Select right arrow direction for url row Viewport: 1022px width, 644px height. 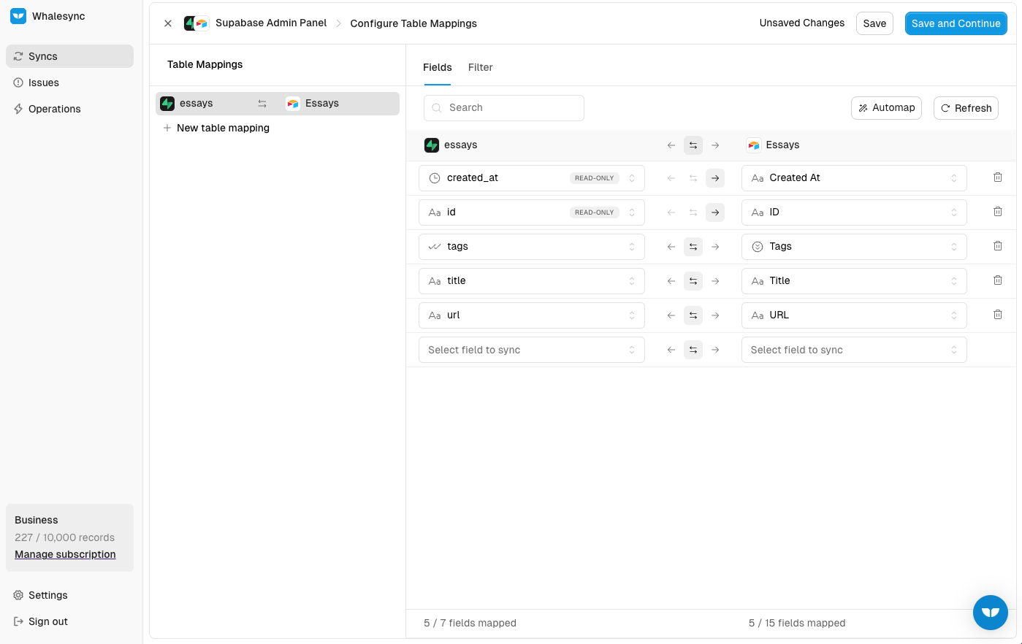point(715,315)
